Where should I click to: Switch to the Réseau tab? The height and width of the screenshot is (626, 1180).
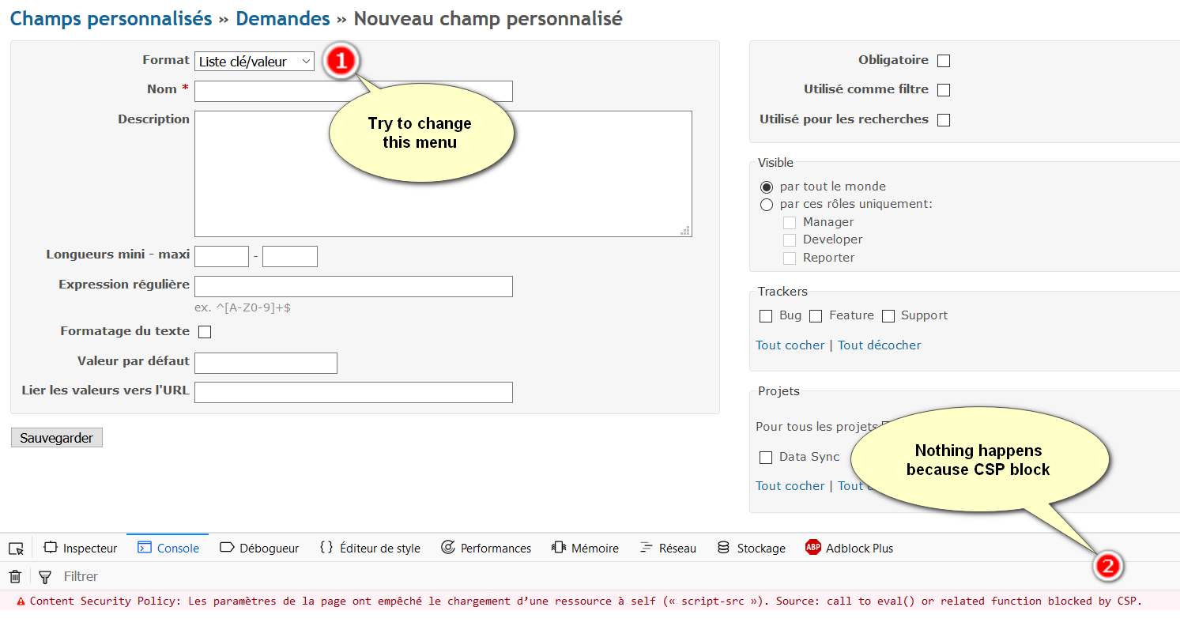668,548
